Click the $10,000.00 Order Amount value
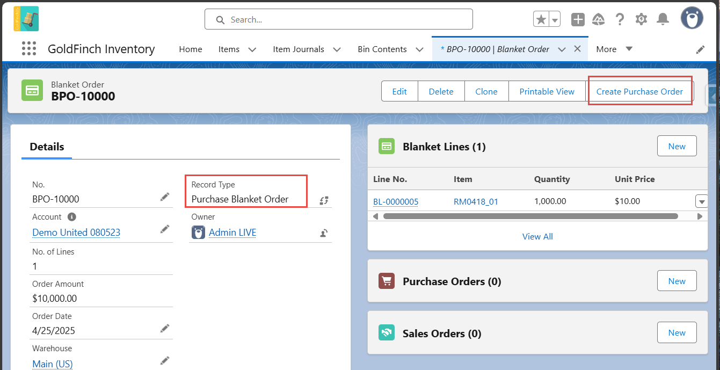The image size is (720, 370). tap(54, 298)
